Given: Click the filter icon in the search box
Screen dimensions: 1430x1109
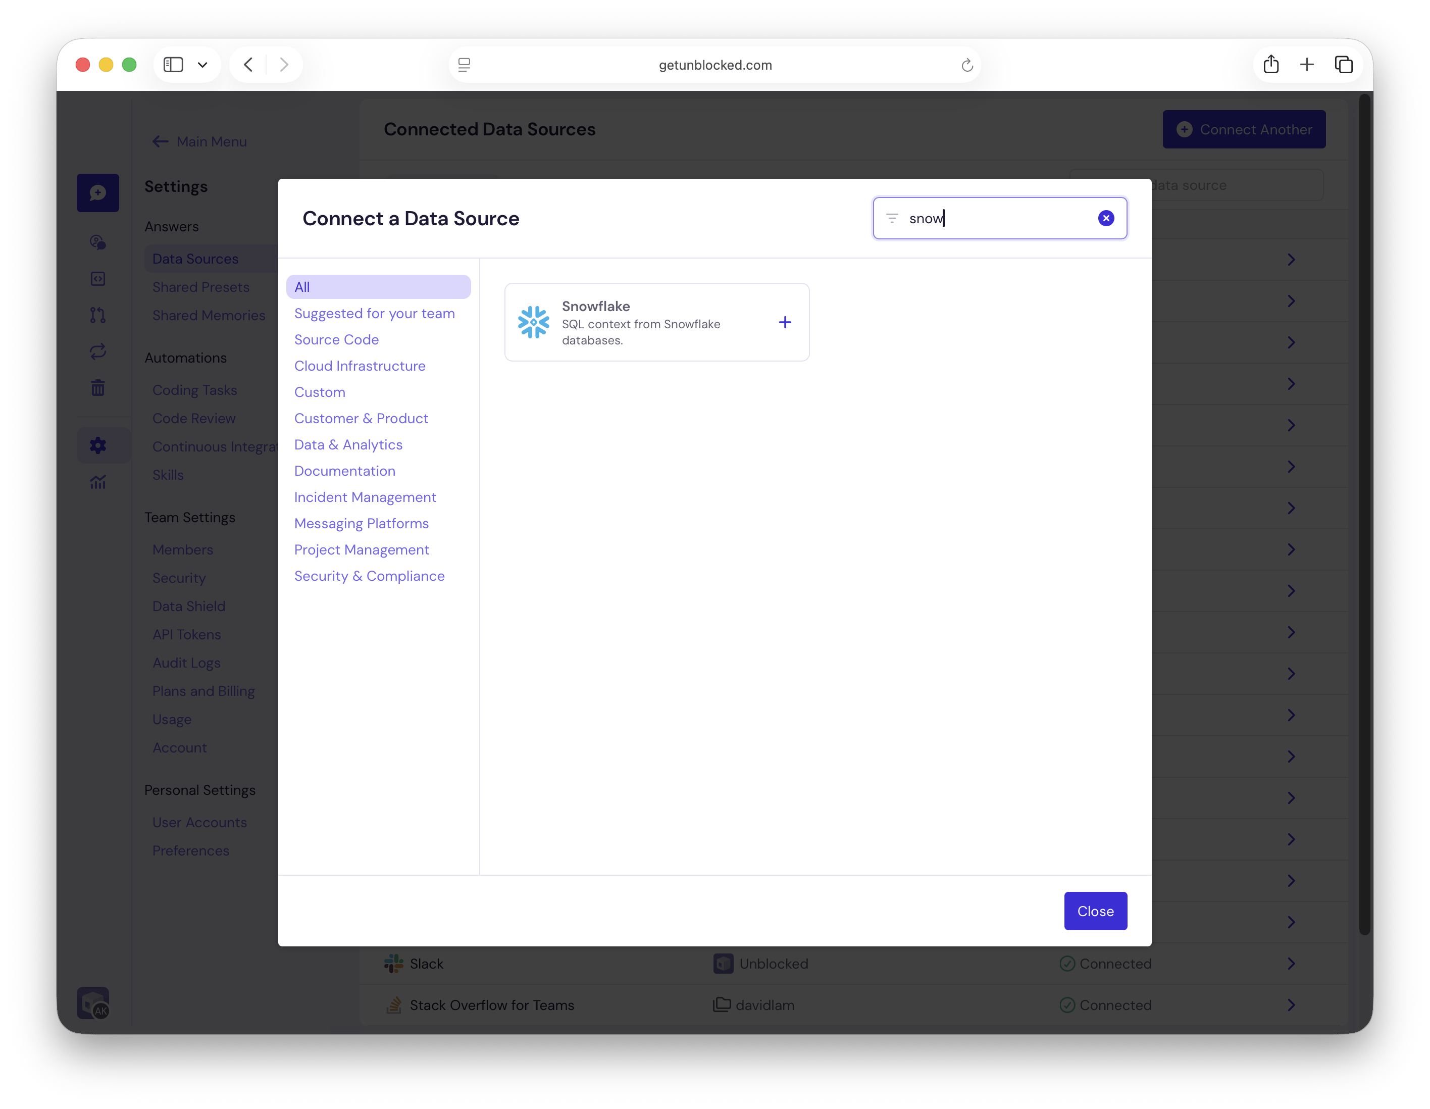Looking at the screenshot, I should tap(892, 218).
